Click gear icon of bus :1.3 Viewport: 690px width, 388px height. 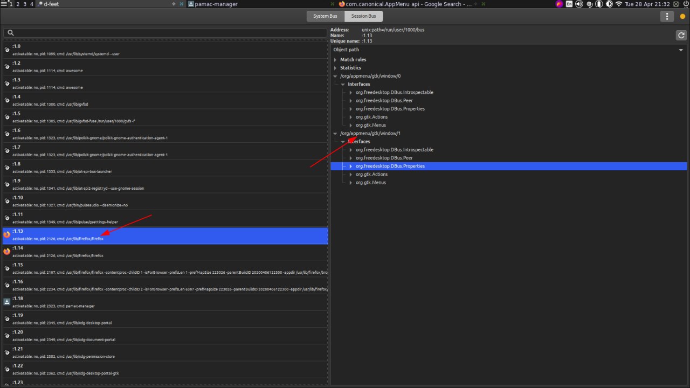pos(7,84)
